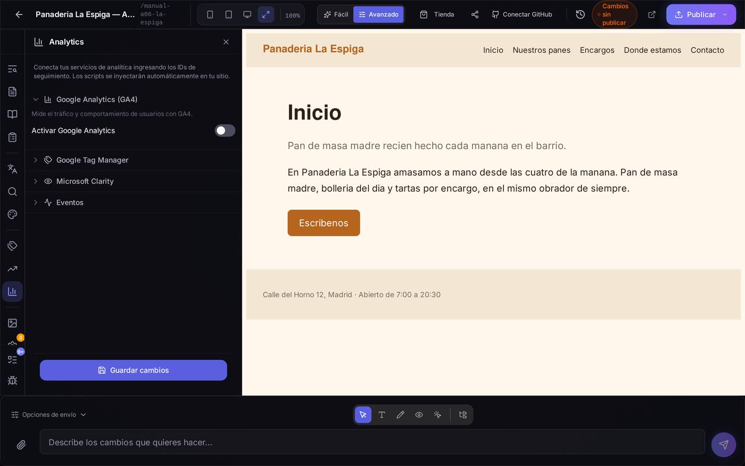
Task: Open the search list sidebar icon
Action: pyautogui.click(x=12, y=69)
